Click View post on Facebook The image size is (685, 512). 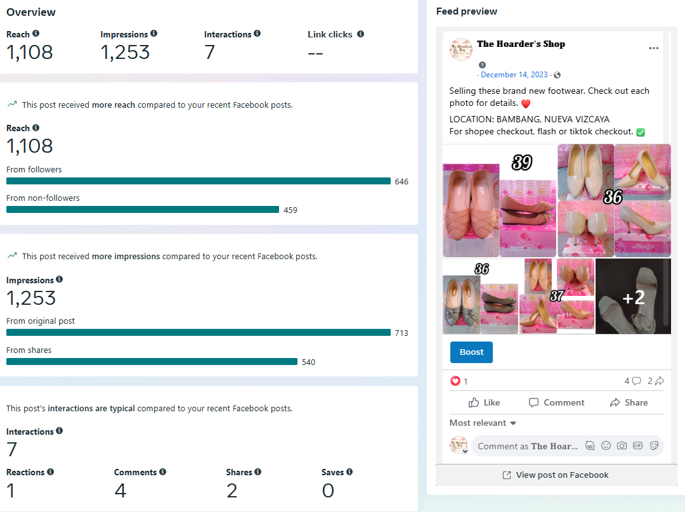[x=556, y=475]
